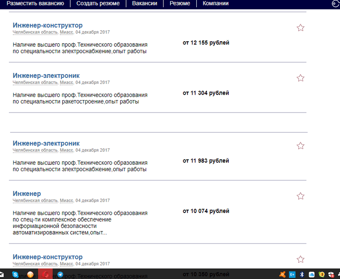The height and width of the screenshot is (279, 340).
Task: Open Инженер-конструктор vacancy with 12 155 rubles
Action: (x=48, y=25)
